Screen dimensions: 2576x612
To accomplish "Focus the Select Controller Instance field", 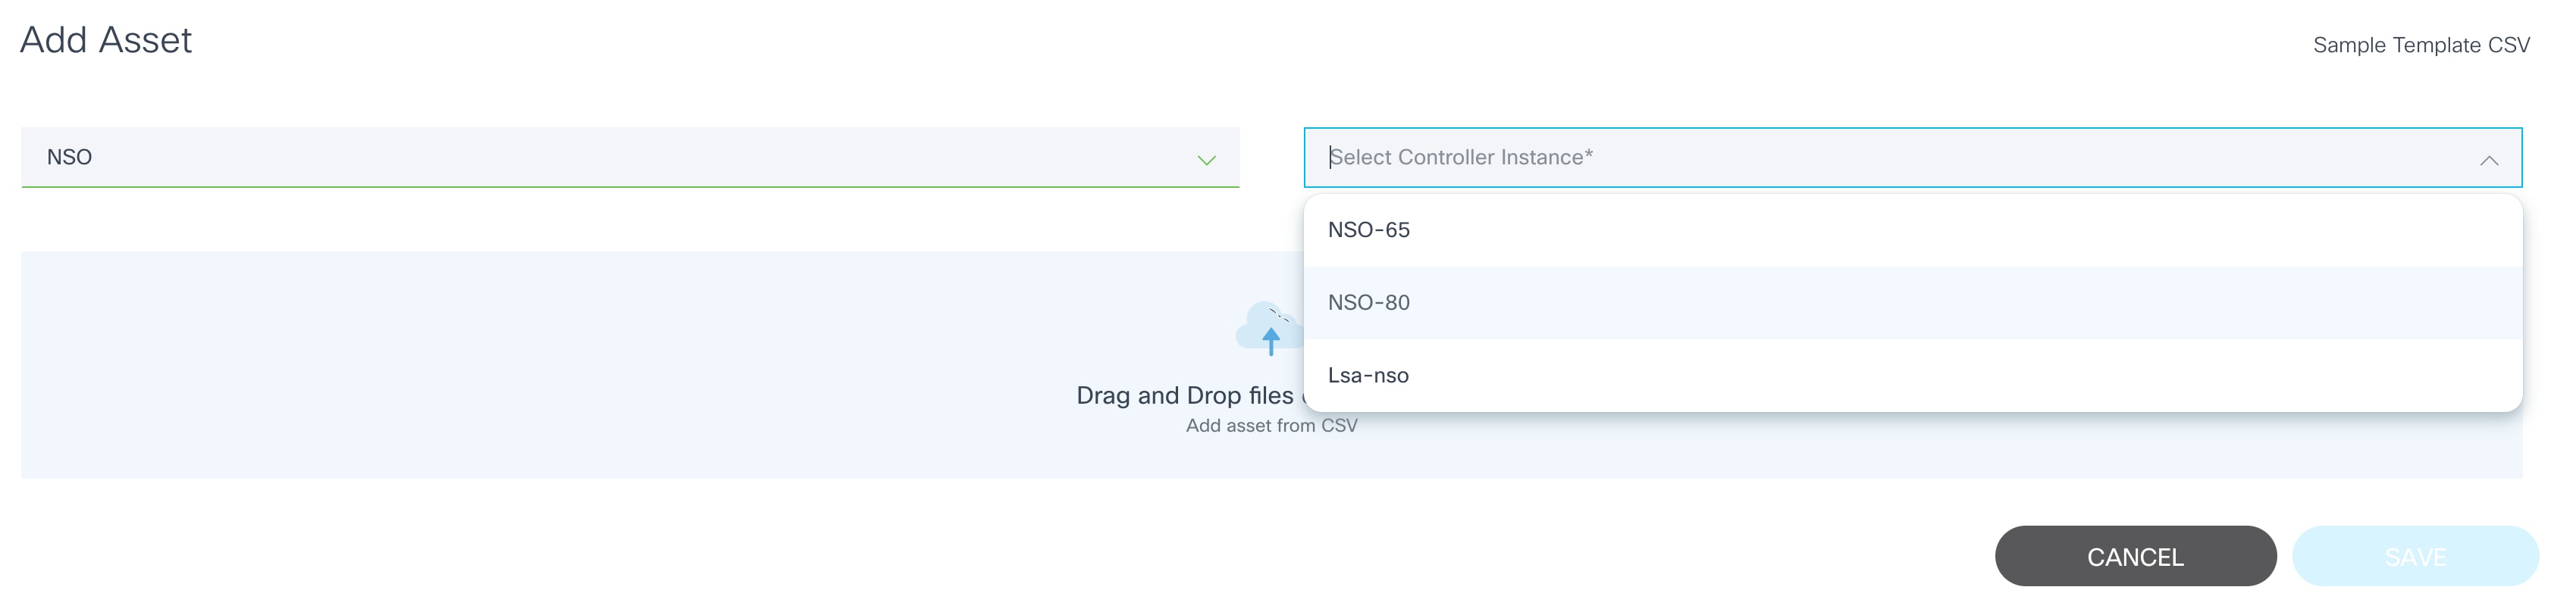I will [x=1900, y=158].
